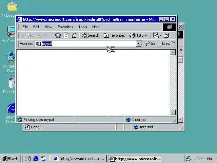
Task: Click the Mail toolbar icon
Action: (x=156, y=35)
